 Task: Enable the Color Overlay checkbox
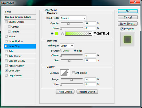click(6, 56)
